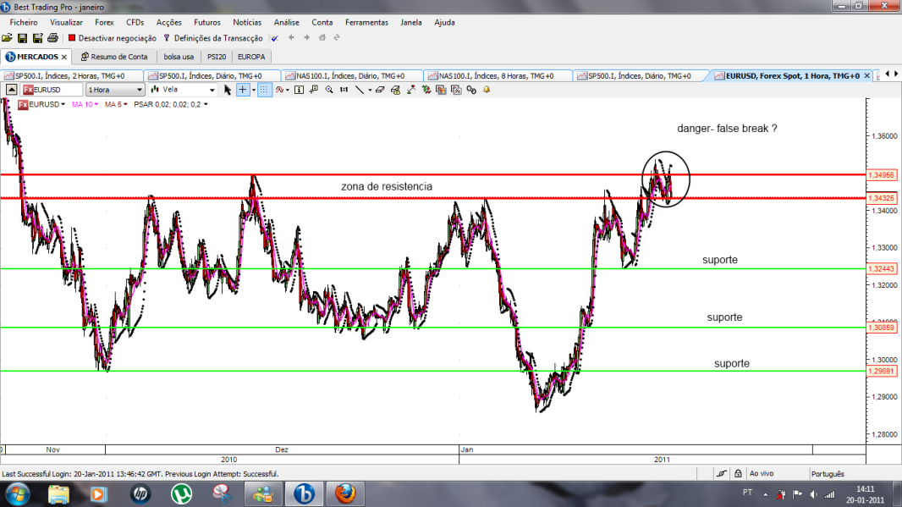Click the printer icon in the toolbar
This screenshot has width=902, height=507.
point(52,38)
